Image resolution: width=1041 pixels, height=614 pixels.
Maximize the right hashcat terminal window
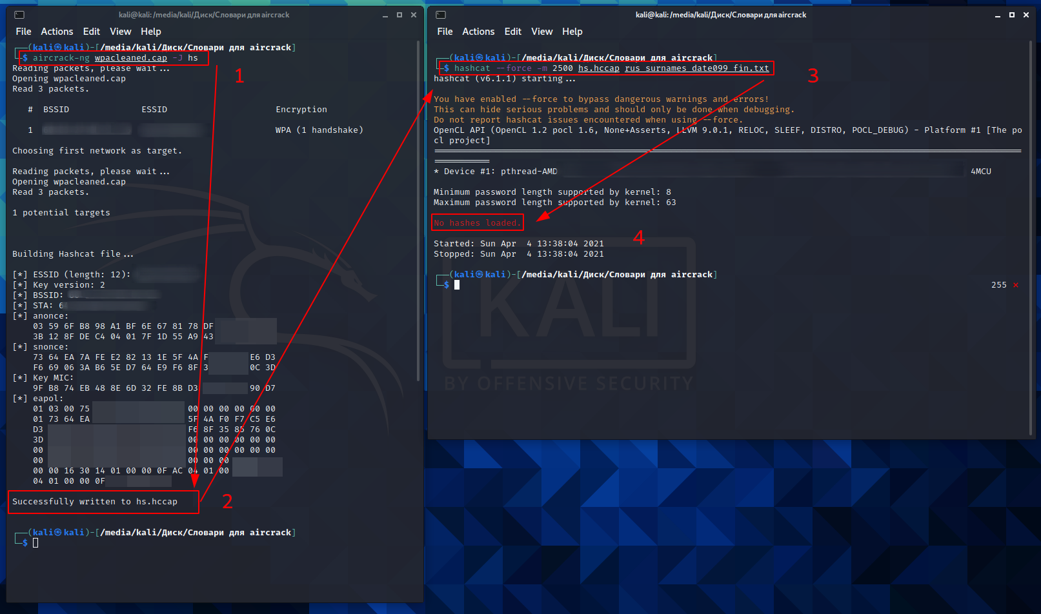(x=1012, y=15)
